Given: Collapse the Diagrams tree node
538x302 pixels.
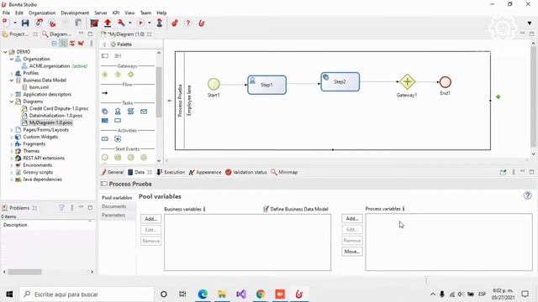Looking at the screenshot, I should tap(12, 102).
